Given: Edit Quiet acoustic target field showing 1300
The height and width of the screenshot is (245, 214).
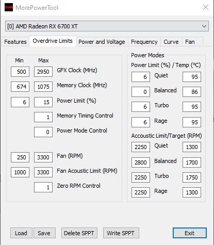Looking at the screenshot, I should tap(192, 147).
